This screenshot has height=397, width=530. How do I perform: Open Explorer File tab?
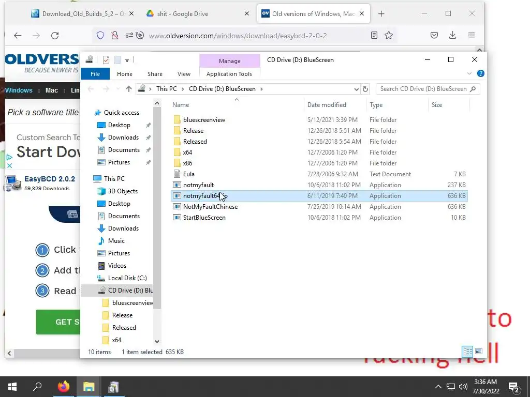click(x=95, y=74)
